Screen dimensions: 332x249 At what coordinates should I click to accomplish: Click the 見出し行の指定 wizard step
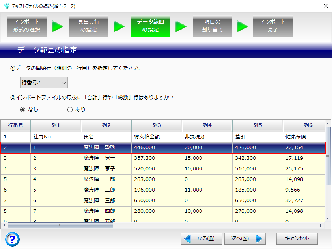(89, 26)
